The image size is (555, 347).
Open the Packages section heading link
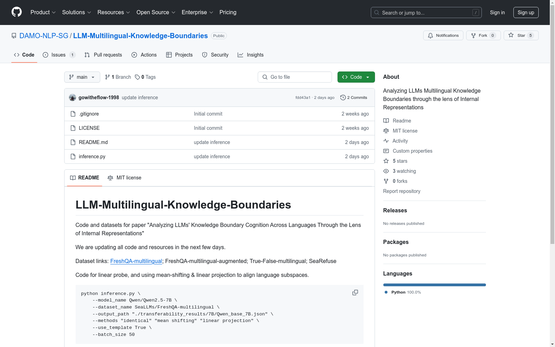(396, 242)
